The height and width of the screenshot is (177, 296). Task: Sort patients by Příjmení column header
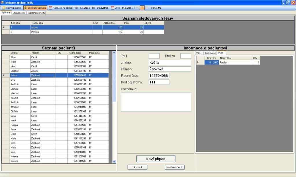[x=43, y=53]
